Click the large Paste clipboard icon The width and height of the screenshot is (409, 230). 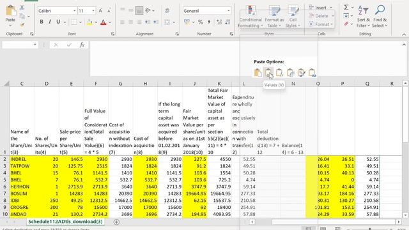click(11, 11)
